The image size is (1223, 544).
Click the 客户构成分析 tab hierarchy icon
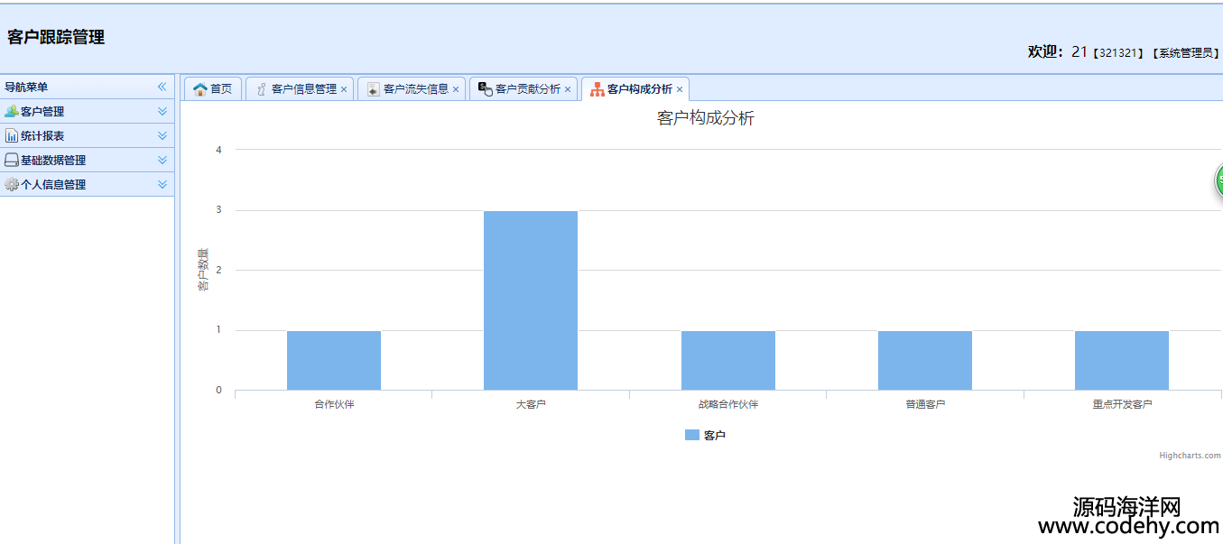(597, 89)
